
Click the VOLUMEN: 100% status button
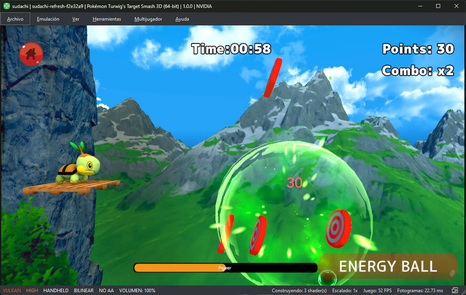point(137,290)
